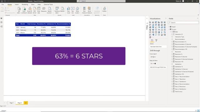Click the Add drill-through fields here well
This screenshot has width=200, height=112.
(158, 67)
